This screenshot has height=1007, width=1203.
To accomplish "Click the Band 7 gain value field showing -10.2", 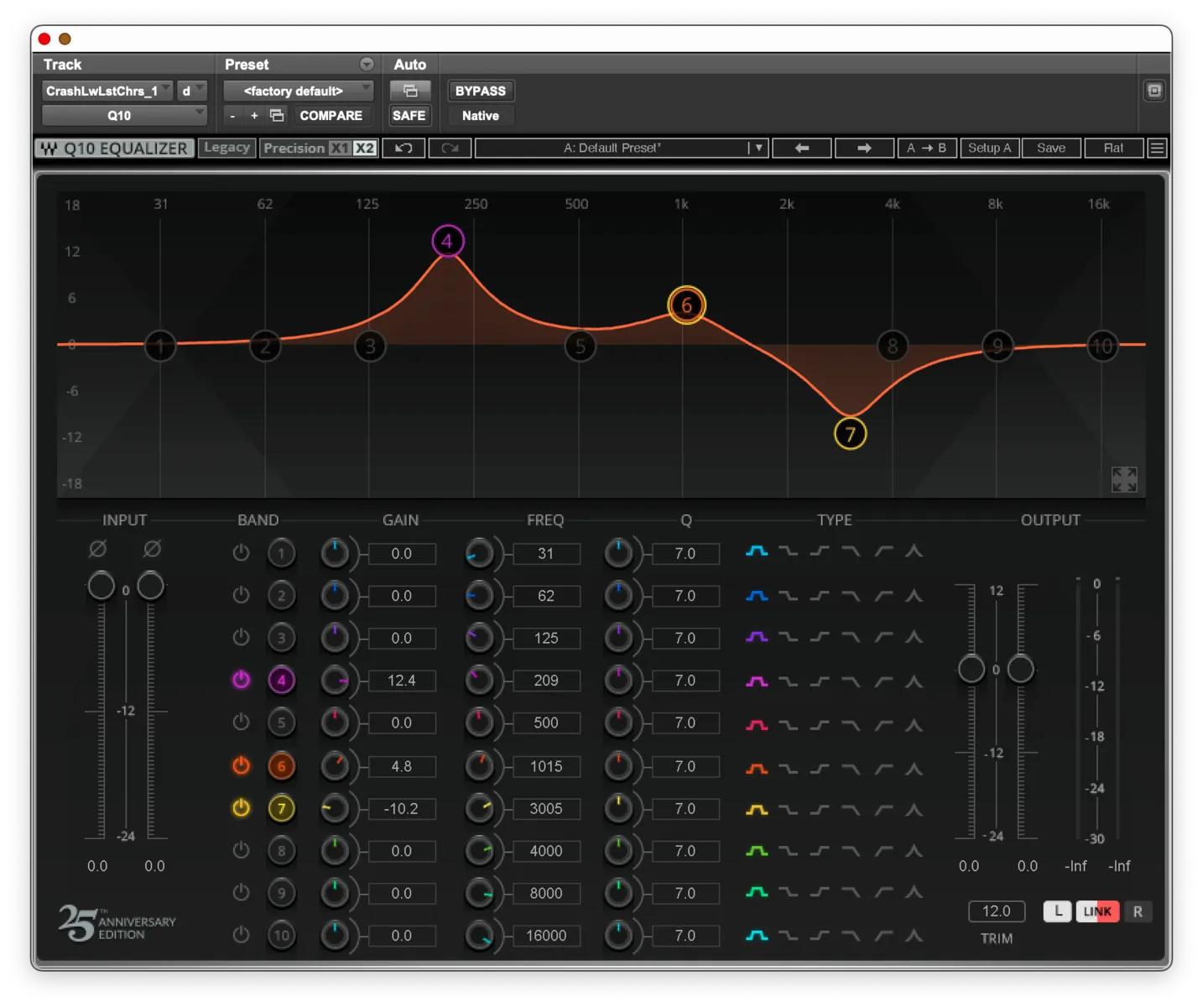I will coord(402,808).
